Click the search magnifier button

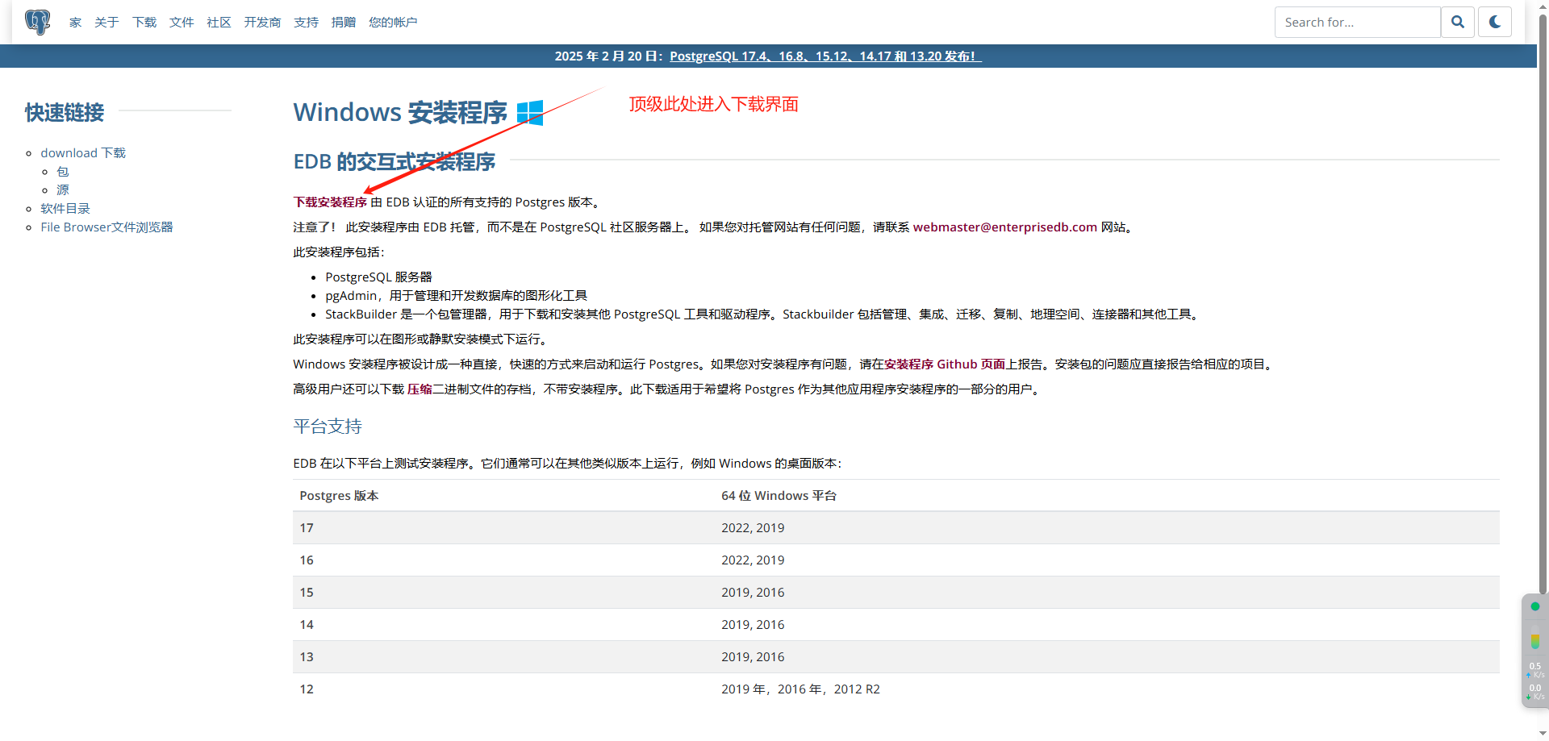pos(1458,22)
